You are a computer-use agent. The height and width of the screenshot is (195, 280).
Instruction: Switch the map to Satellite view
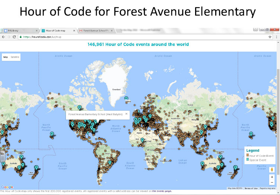click(x=15, y=57)
